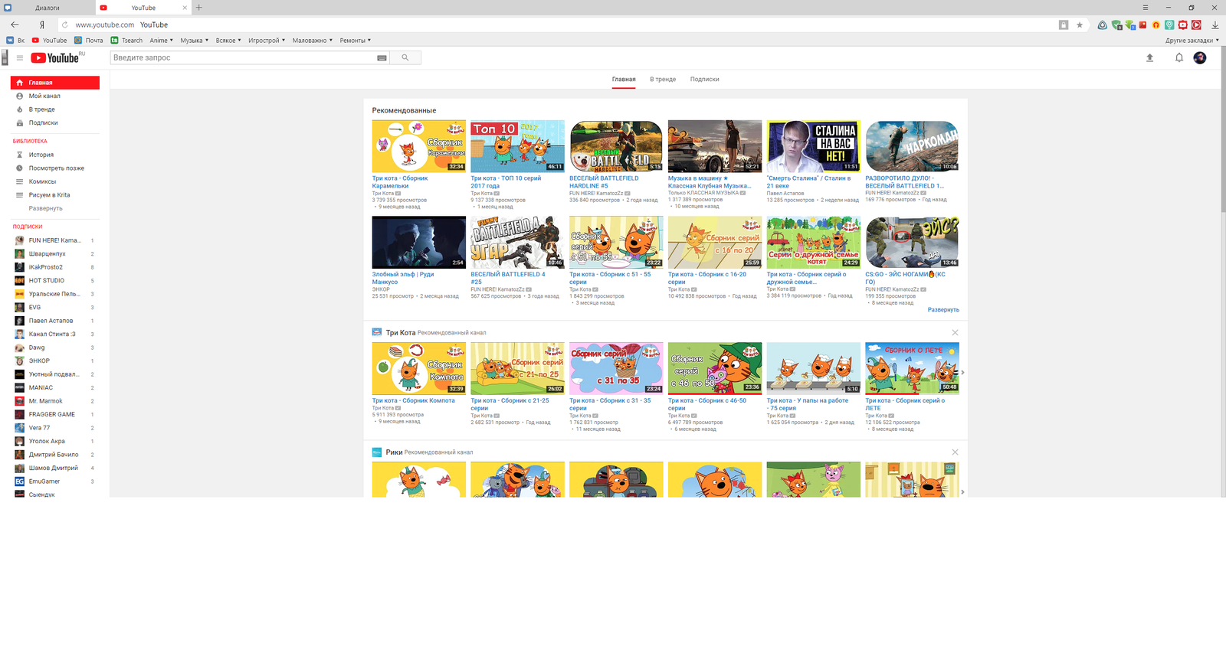Open the Всякое bookmarks folder dropdown
This screenshot has width=1226, height=656.
[x=228, y=41]
